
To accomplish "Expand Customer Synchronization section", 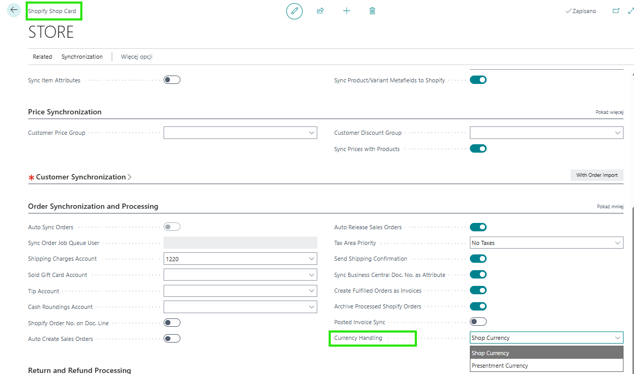I will (80, 177).
